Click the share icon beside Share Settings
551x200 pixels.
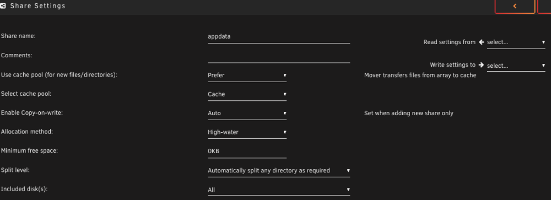(3, 6)
